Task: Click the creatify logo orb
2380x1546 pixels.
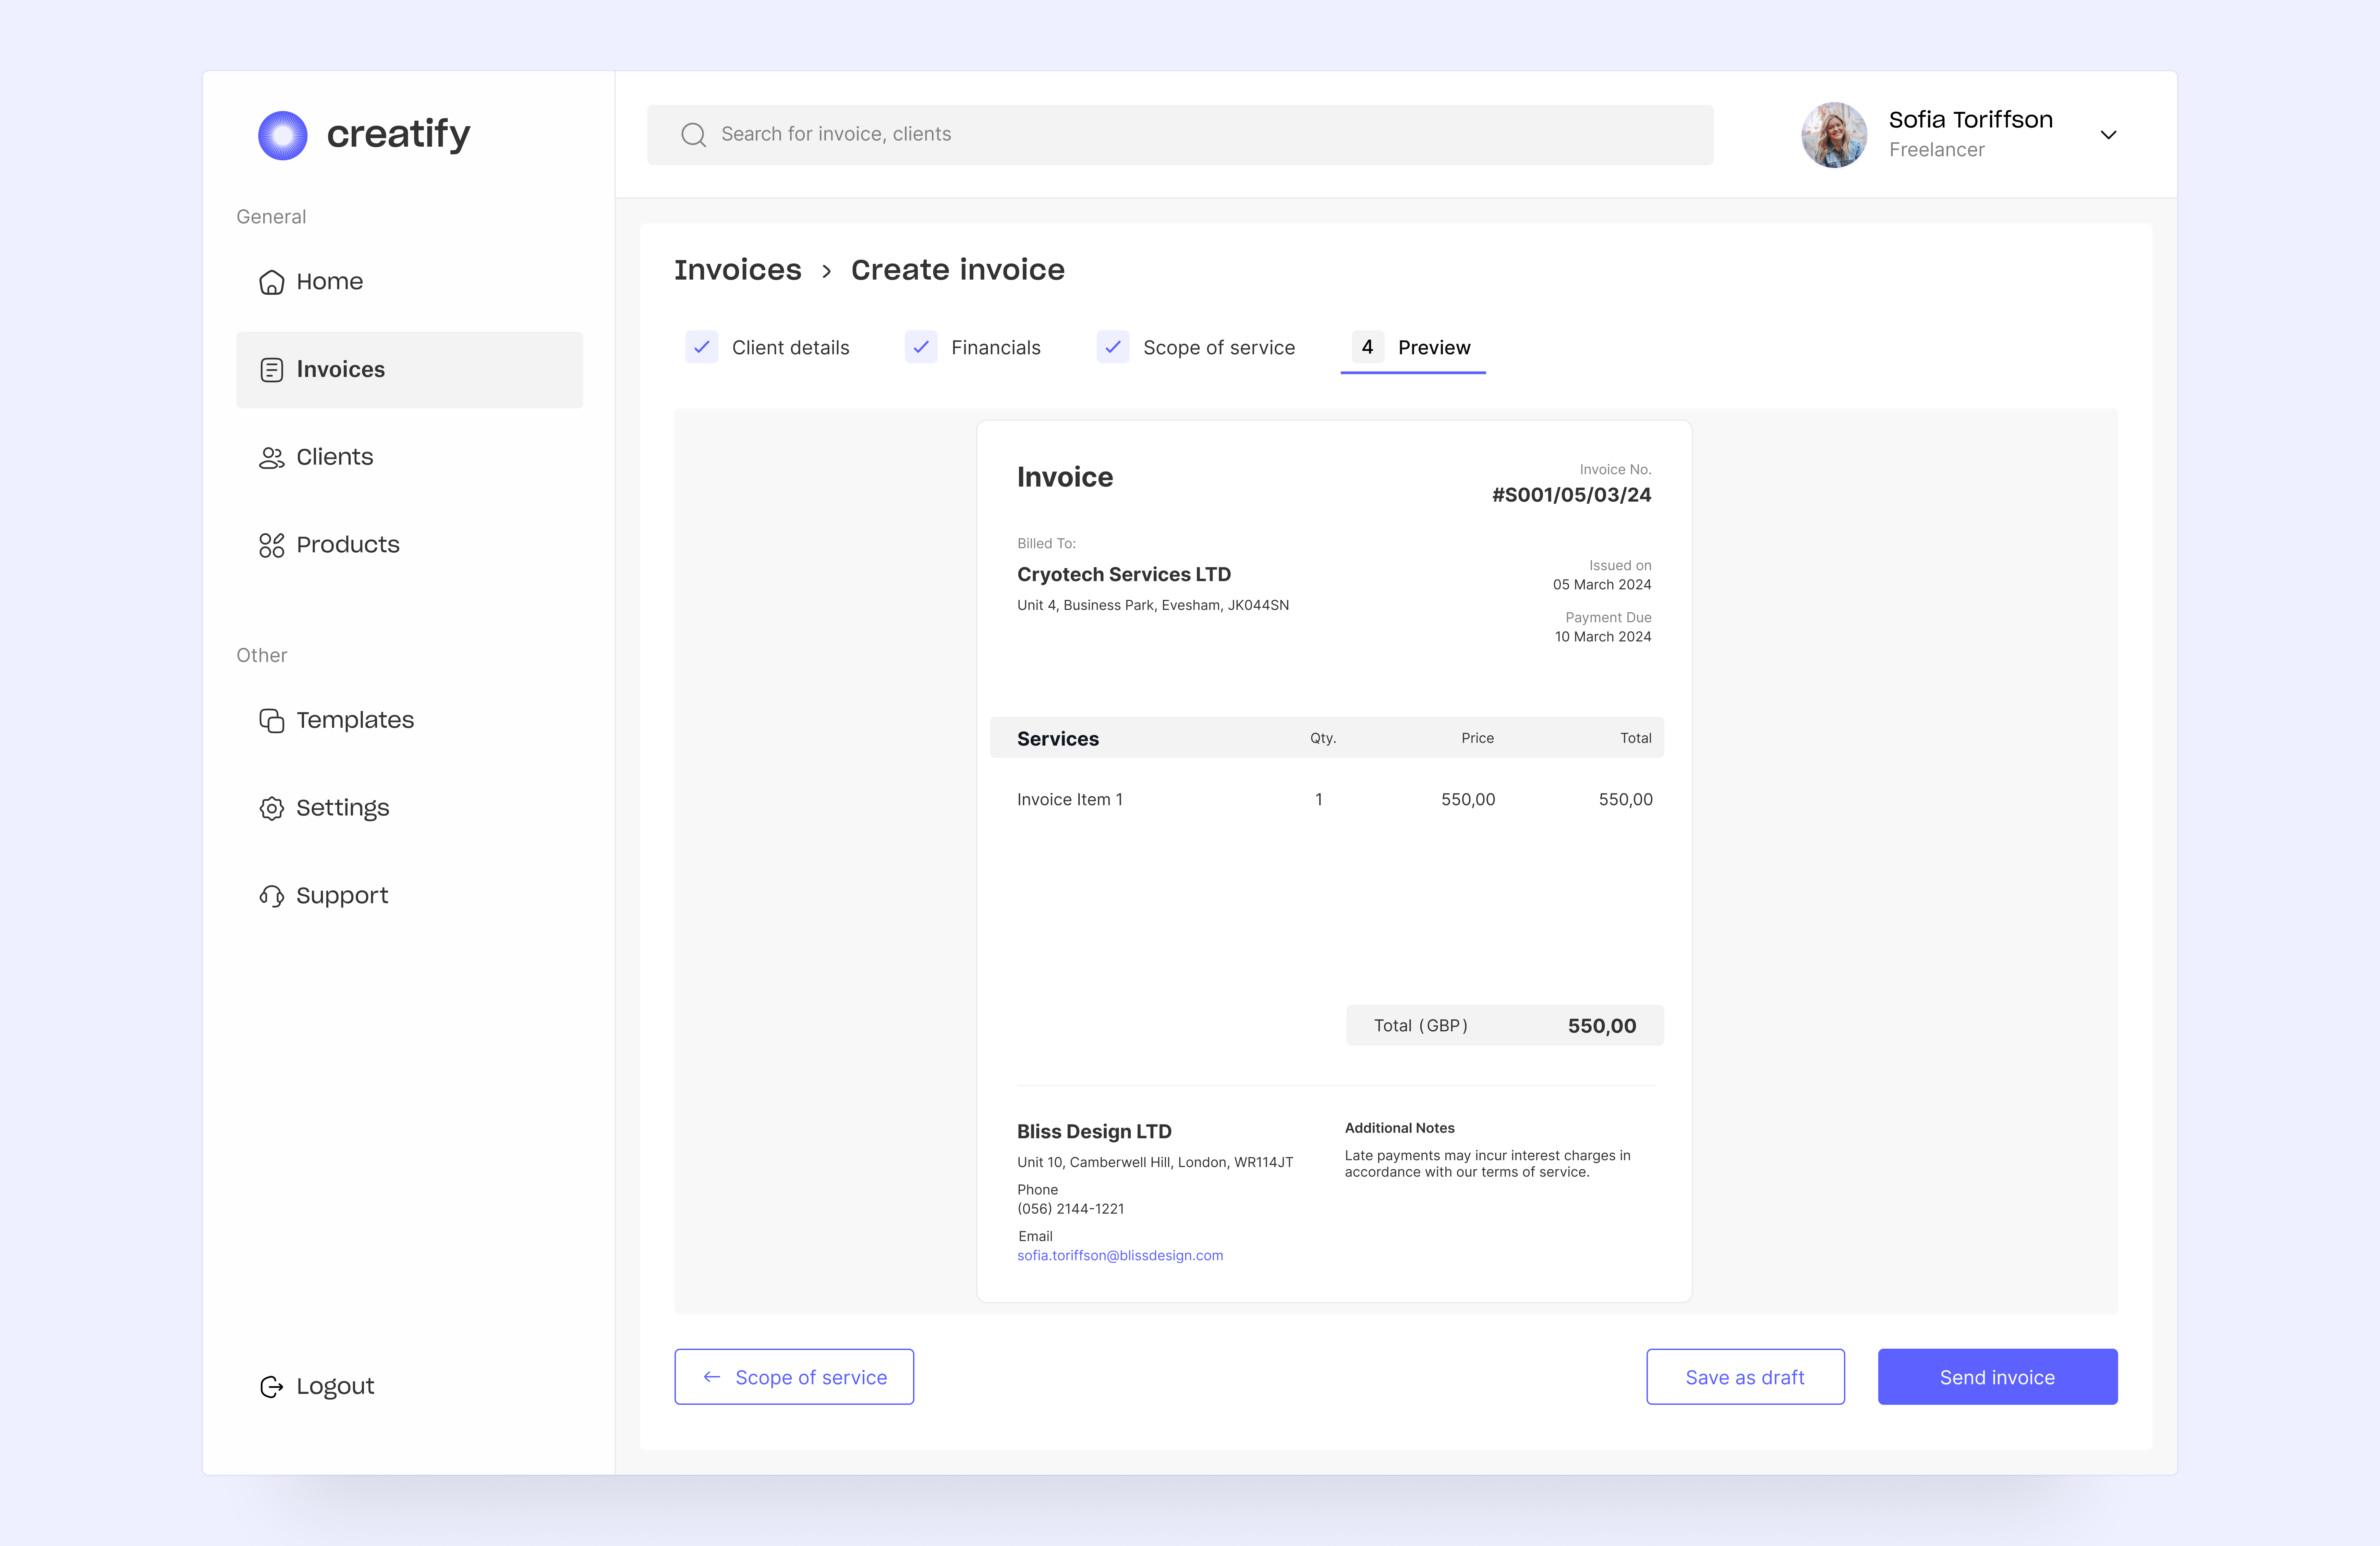Action: pyautogui.click(x=283, y=135)
